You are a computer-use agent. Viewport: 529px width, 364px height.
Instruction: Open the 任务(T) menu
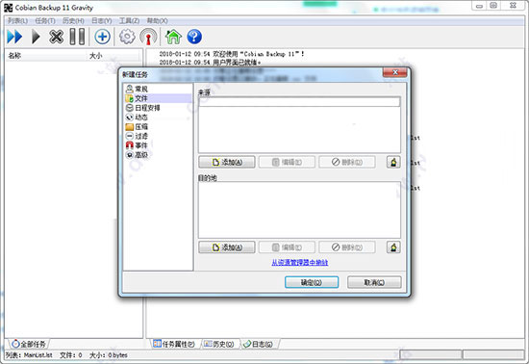pos(45,21)
